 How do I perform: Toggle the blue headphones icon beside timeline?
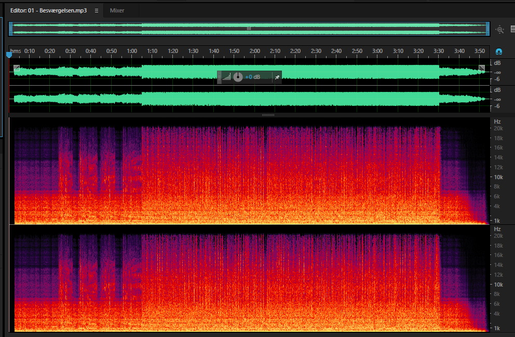[x=498, y=51]
